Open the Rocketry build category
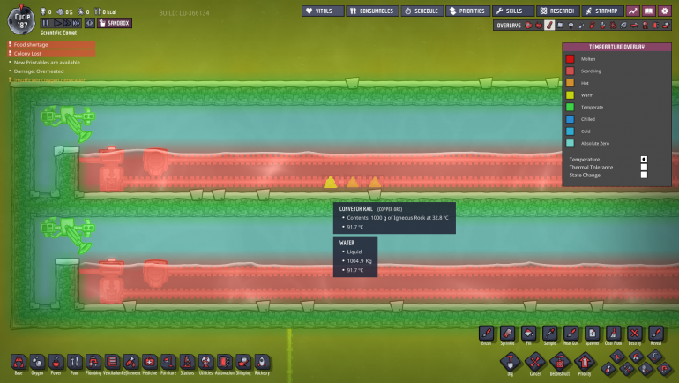The height and width of the screenshot is (383, 679). click(262, 362)
